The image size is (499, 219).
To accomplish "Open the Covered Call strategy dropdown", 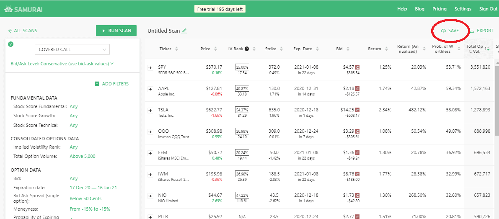I will [x=72, y=49].
